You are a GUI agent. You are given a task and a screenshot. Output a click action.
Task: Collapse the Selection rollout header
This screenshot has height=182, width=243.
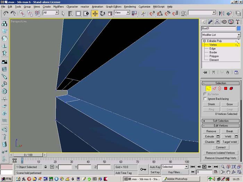click(x=221, y=83)
